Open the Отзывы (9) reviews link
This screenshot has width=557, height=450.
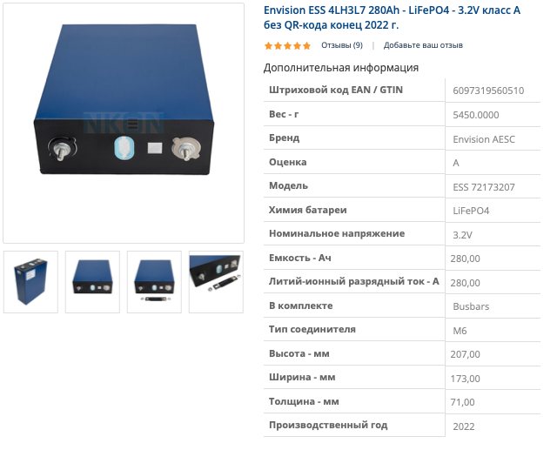(342, 45)
